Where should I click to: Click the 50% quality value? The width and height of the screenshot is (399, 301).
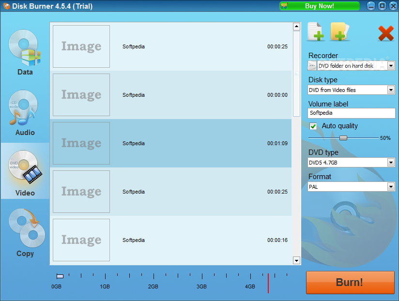pos(385,138)
